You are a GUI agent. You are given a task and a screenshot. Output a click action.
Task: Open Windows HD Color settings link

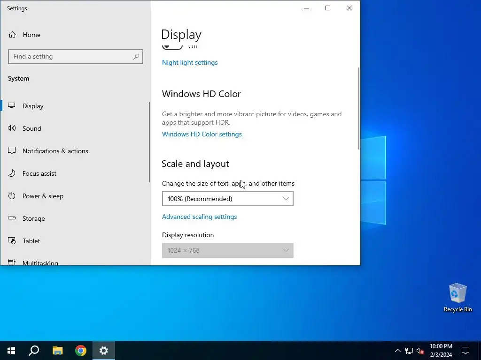tap(202, 134)
